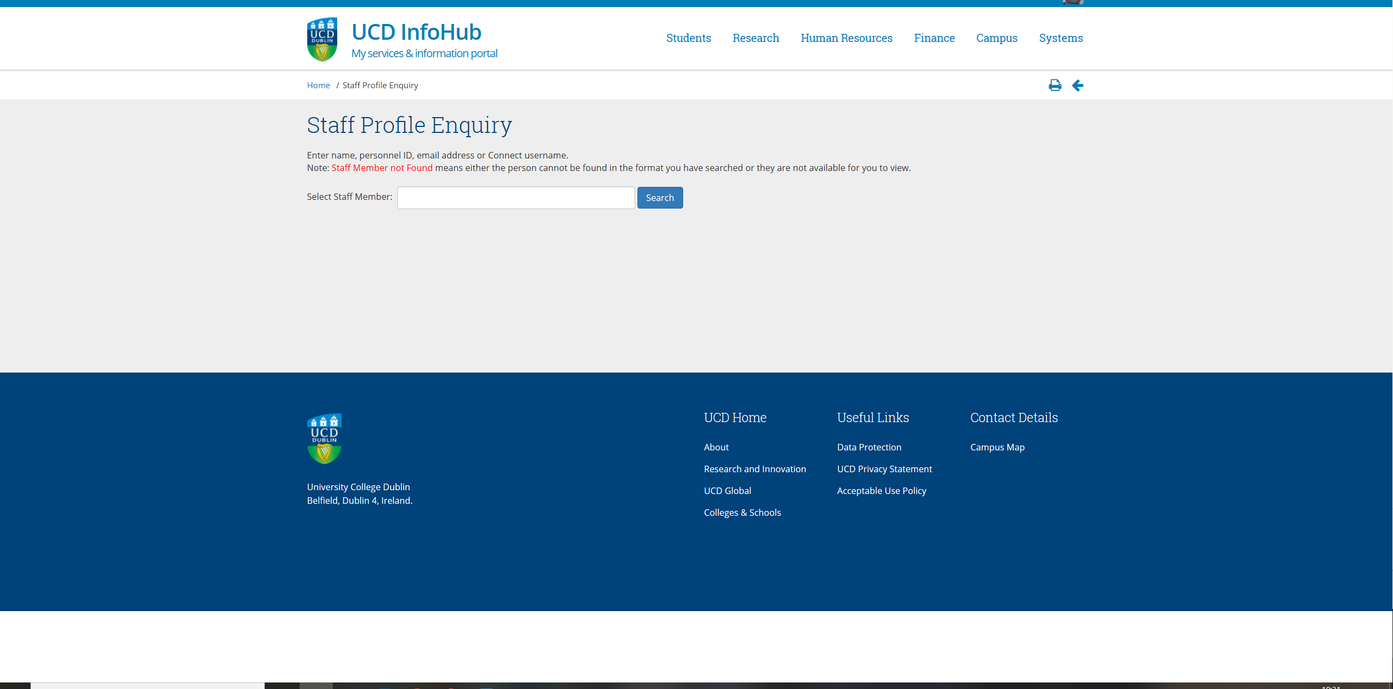Click the UCD crest logo in footer
Viewport: 1393px width, 689px height.
point(324,438)
